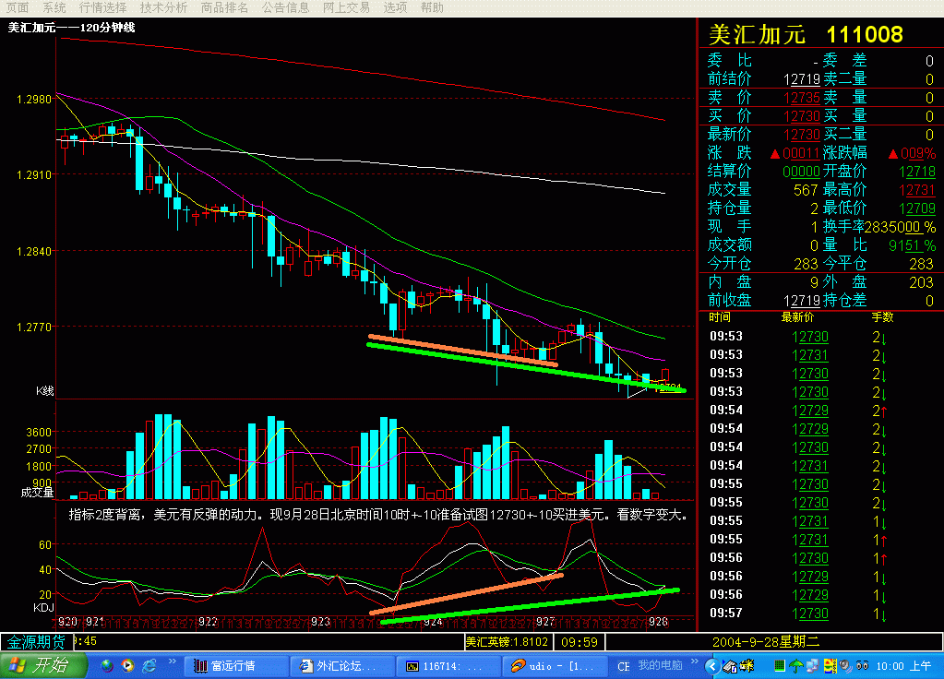Switch to the 116714 taskbar window
This screenshot has height=679, width=944.
click(447, 666)
